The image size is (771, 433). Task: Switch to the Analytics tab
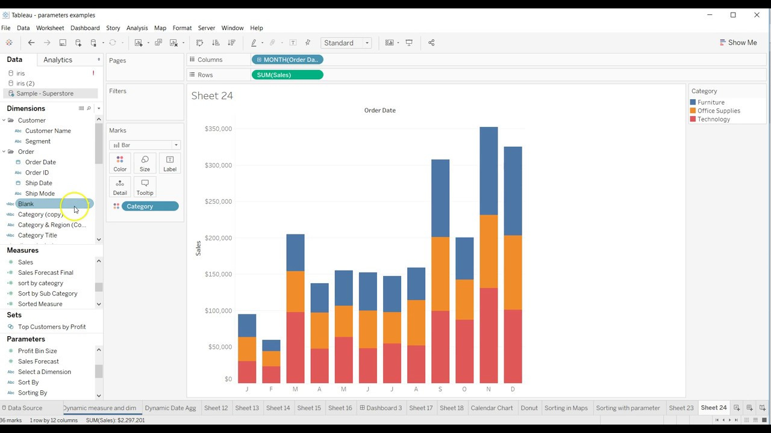58,60
